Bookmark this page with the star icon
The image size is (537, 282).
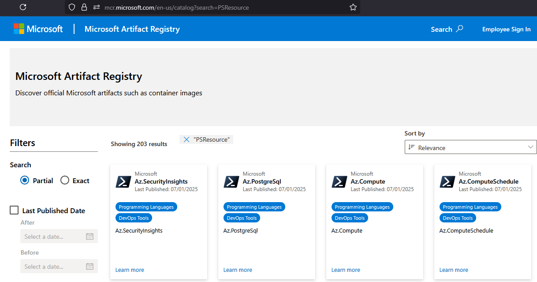[x=353, y=7]
